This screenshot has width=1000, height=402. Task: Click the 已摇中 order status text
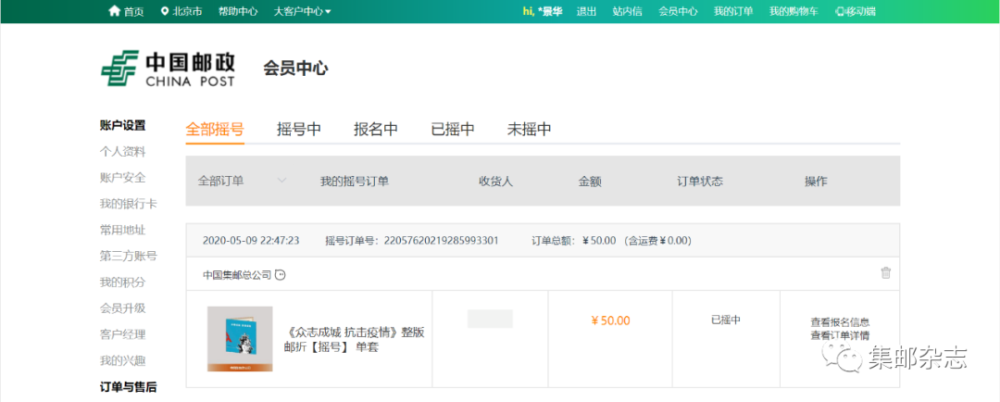726,320
